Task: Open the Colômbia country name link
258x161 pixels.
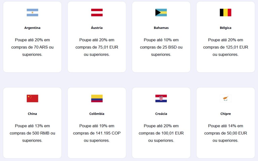Action: click(x=97, y=114)
